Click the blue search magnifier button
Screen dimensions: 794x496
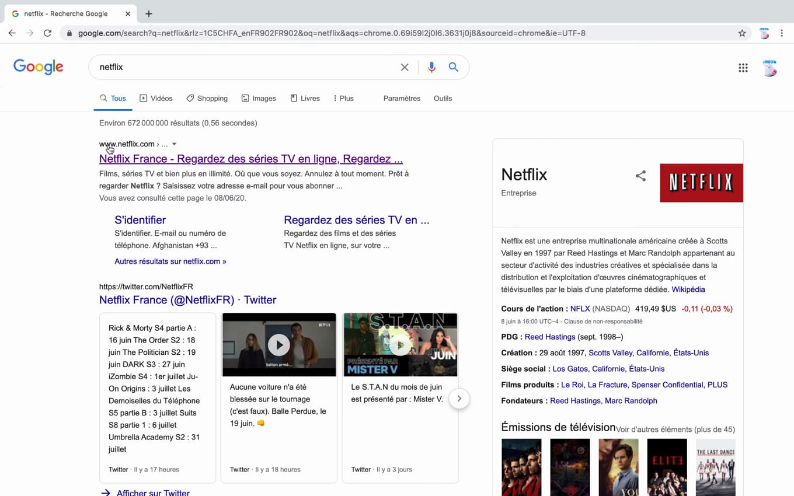coord(454,67)
